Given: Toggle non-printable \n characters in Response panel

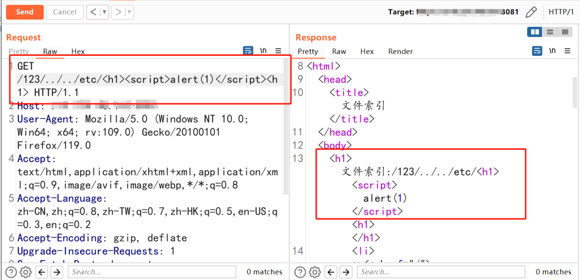Looking at the screenshot, I should coord(552,51).
